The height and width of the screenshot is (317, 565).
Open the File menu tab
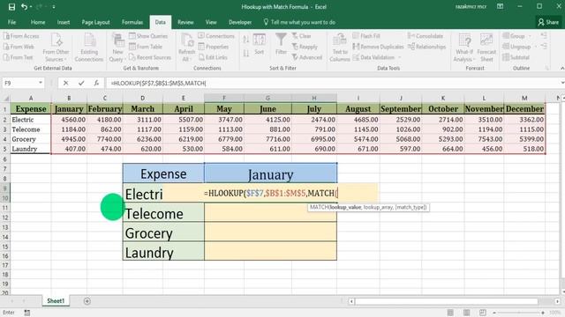point(11,22)
